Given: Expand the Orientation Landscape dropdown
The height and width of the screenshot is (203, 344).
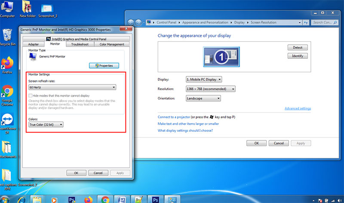Looking at the screenshot, I should point(203,98).
